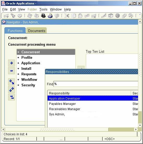Switch to the Documents tab
The height and width of the screenshot is (144, 143).
(37, 31)
